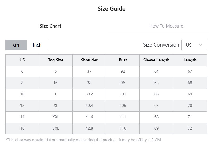Select the cm unit toggle
This screenshot has height=146, width=209.
(x=16, y=45)
